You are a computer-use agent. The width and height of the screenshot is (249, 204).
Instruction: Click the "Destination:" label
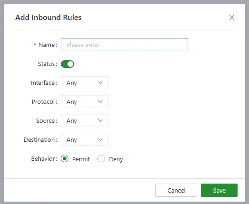[40, 140]
